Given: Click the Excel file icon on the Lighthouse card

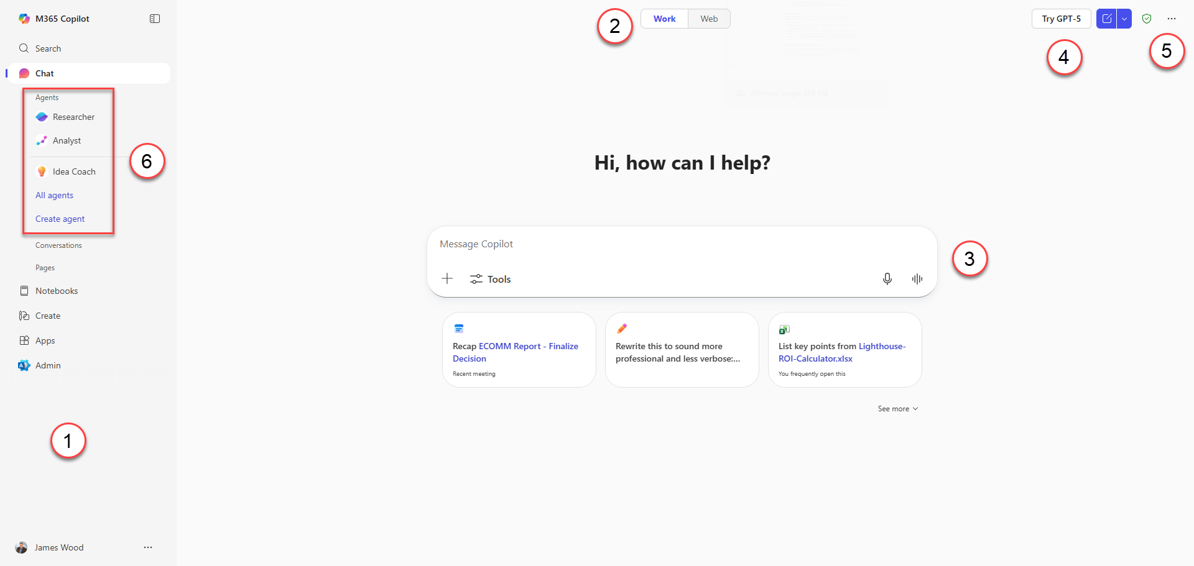Looking at the screenshot, I should pyautogui.click(x=784, y=329).
